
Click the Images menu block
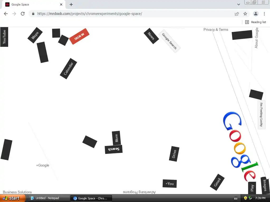click(x=265, y=185)
